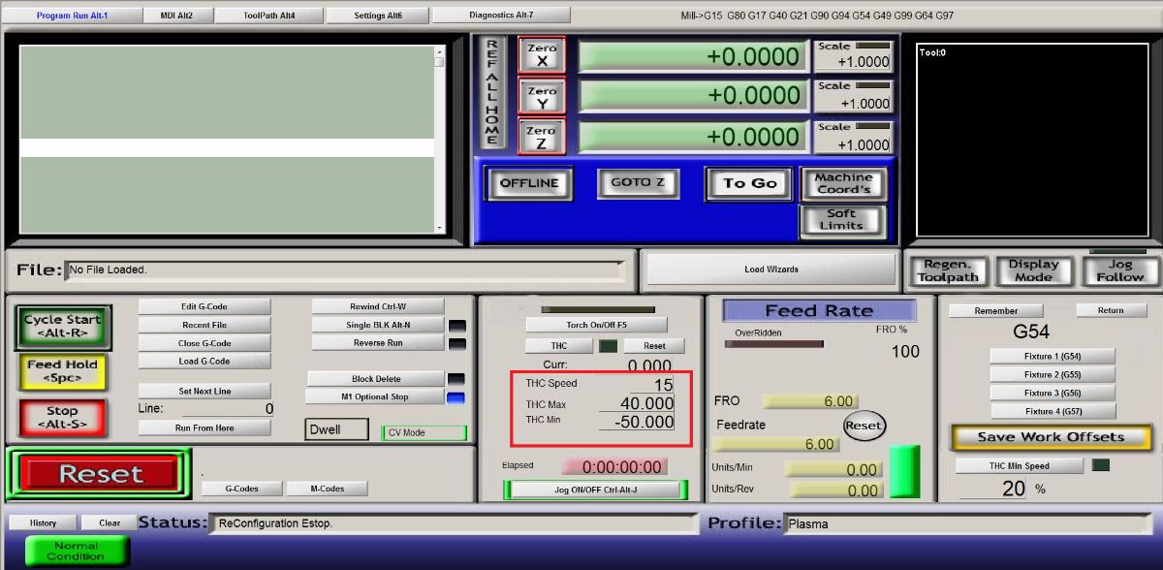Open the MDI Alt2 tab

coord(176,16)
